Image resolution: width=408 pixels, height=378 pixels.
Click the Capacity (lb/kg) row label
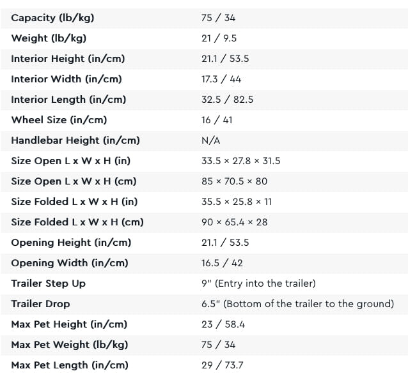click(52, 18)
